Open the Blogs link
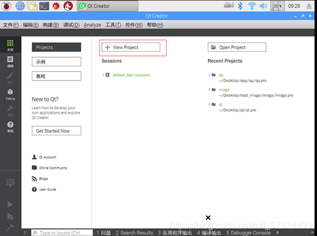This screenshot has height=236, width=317. (40, 179)
